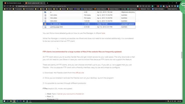Click the zip package icon beside my_website.zip
The width and height of the screenshot is (185, 104).
(x=45, y=24)
